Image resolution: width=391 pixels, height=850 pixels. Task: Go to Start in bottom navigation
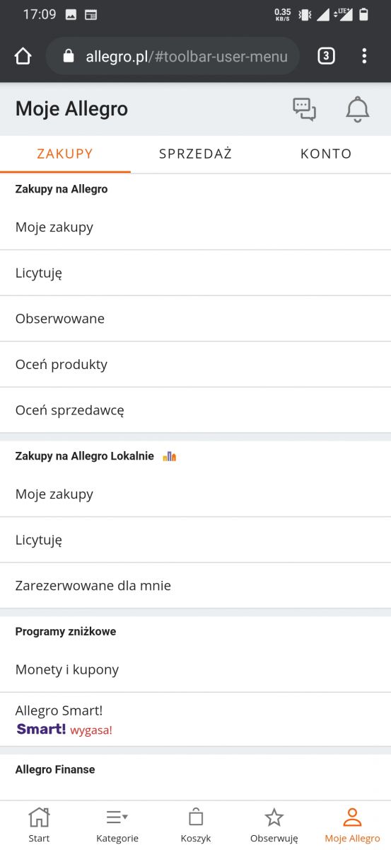coord(39,825)
